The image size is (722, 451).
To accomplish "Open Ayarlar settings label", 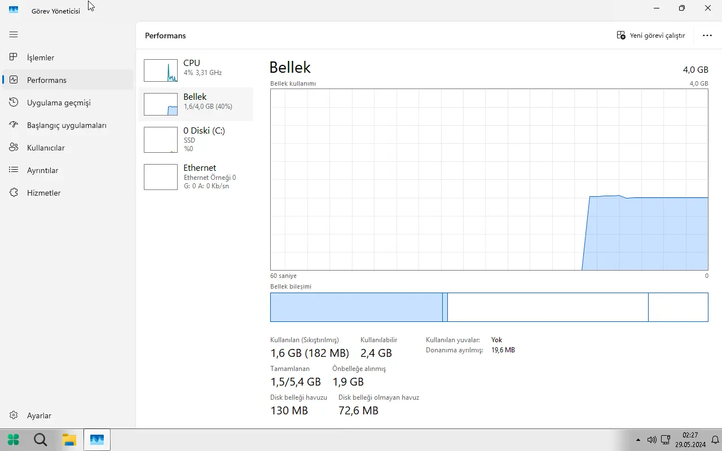I will tap(39, 415).
